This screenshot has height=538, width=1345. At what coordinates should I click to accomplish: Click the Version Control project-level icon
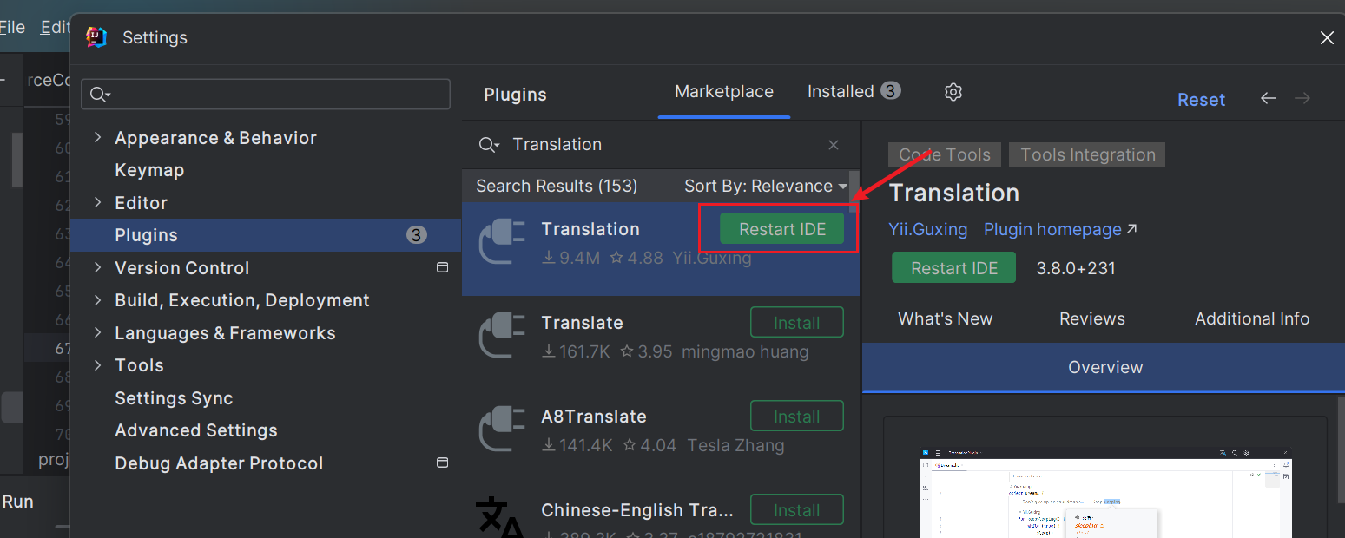[442, 267]
